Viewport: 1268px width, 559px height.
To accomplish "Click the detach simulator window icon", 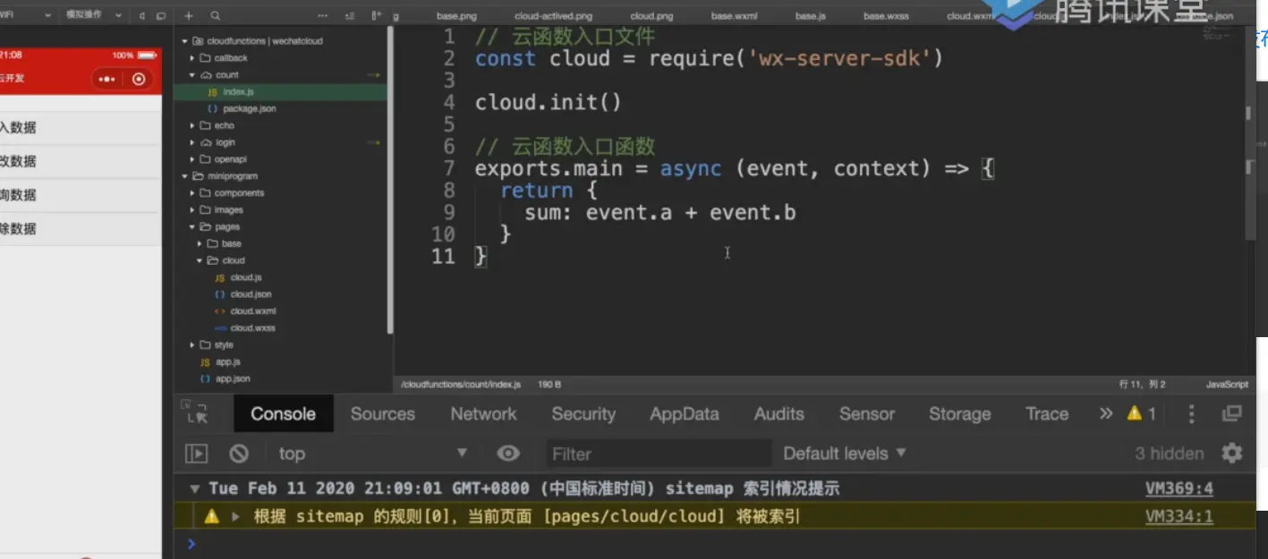I will [160, 16].
